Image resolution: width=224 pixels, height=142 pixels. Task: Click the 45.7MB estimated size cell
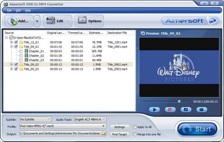97,42
